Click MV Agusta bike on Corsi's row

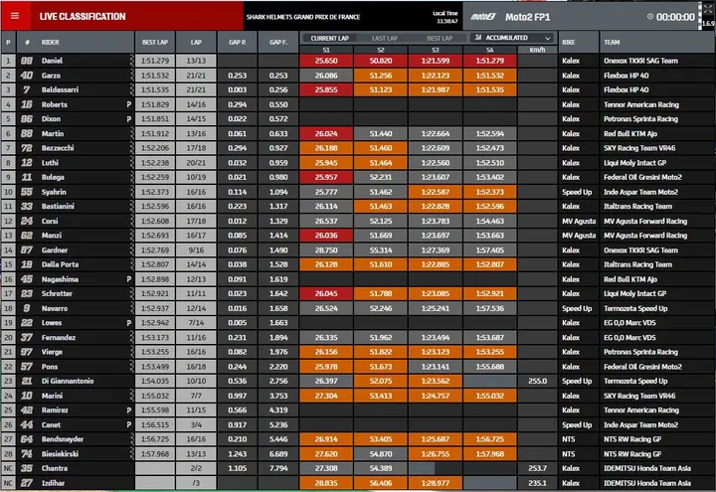[579, 221]
